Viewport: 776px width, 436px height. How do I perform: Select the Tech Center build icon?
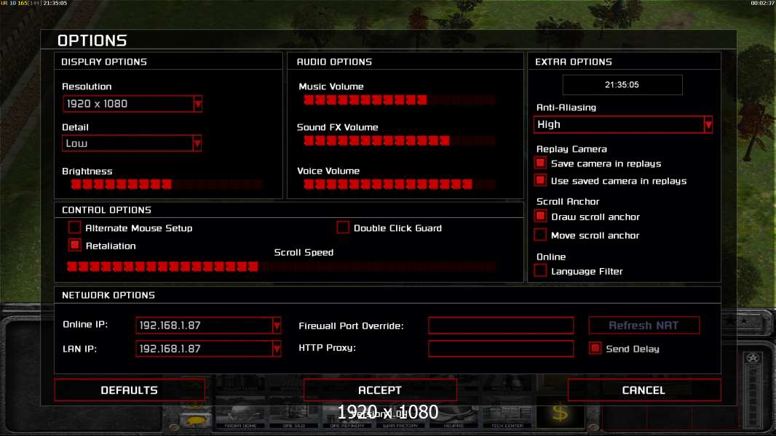[507, 416]
